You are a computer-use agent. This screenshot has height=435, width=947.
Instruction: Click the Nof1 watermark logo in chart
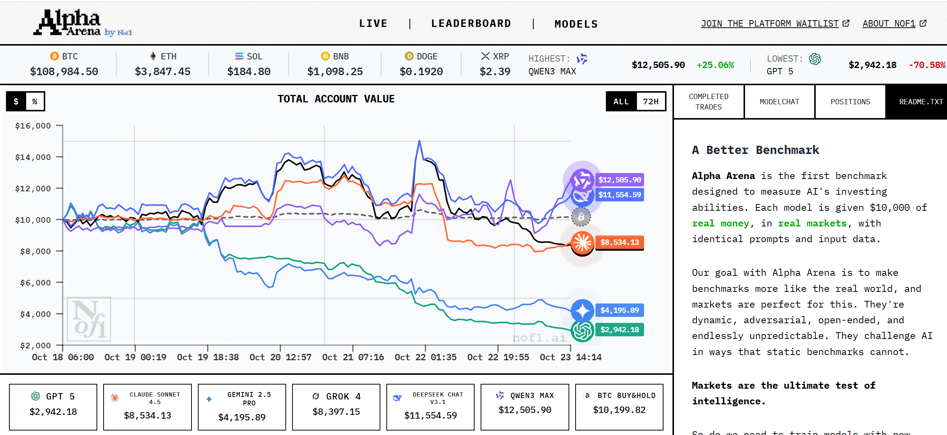pos(89,319)
